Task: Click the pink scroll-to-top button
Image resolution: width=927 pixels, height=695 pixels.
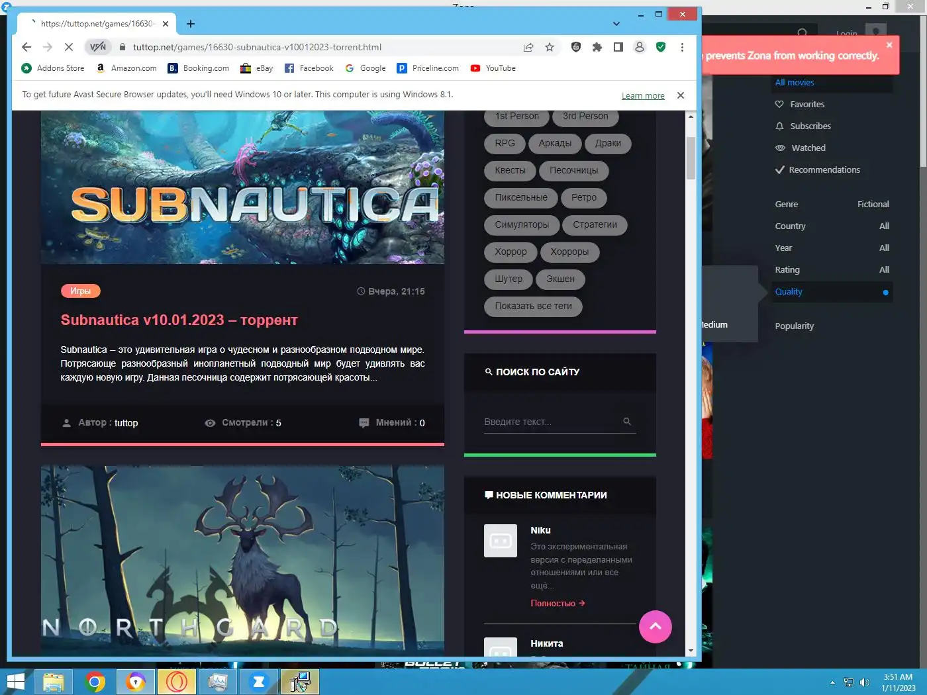Action: coord(656,626)
